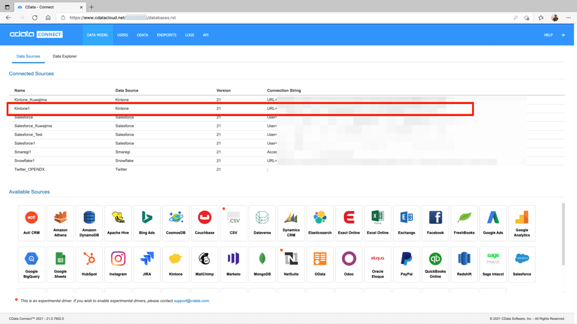
Task: Add a Facebook data source
Action: 435,223
